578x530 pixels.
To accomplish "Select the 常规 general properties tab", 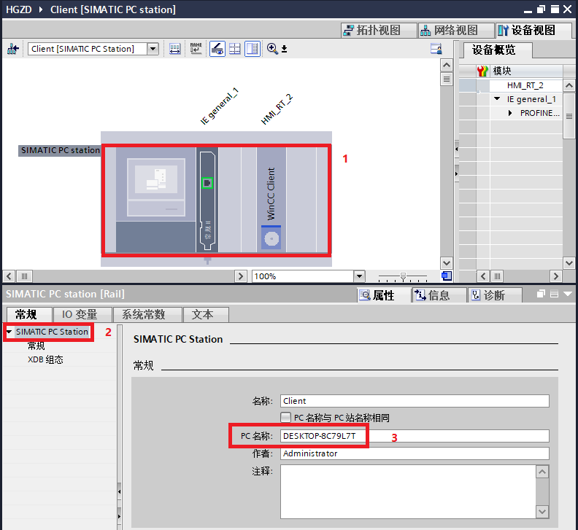I will pyautogui.click(x=29, y=314).
